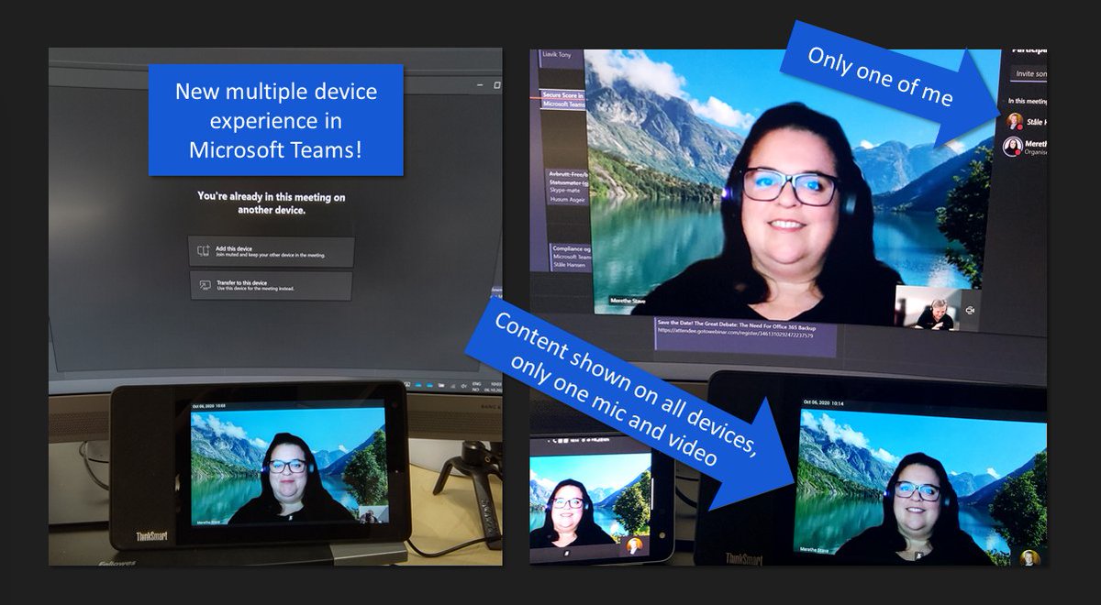Choose the Transfer to this device option

(x=271, y=286)
